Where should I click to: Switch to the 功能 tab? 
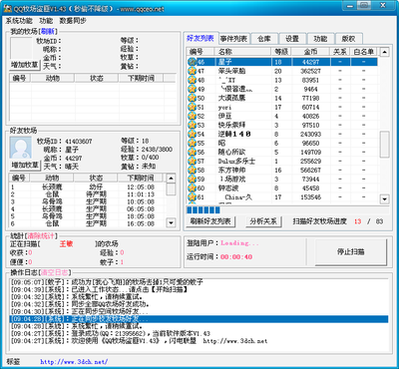pos(320,39)
